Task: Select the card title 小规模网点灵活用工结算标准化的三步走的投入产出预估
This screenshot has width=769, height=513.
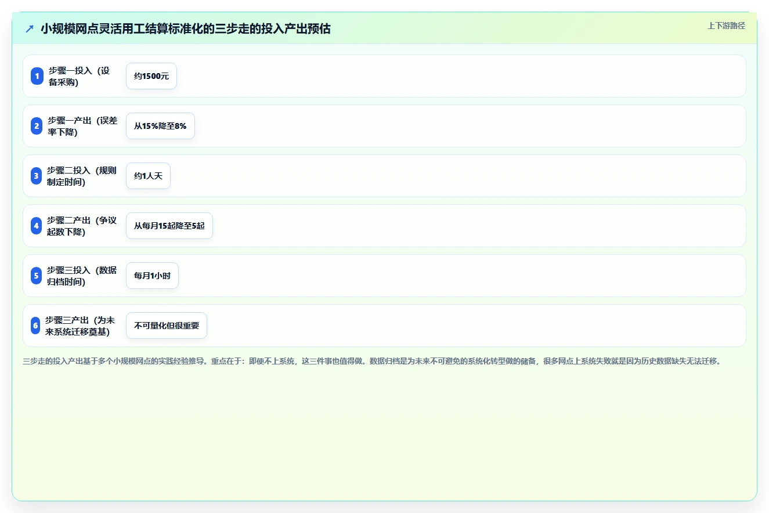Action: point(186,29)
